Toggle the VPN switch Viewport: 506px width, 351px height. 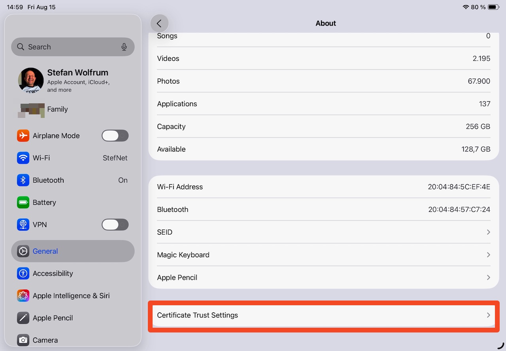pyautogui.click(x=115, y=225)
